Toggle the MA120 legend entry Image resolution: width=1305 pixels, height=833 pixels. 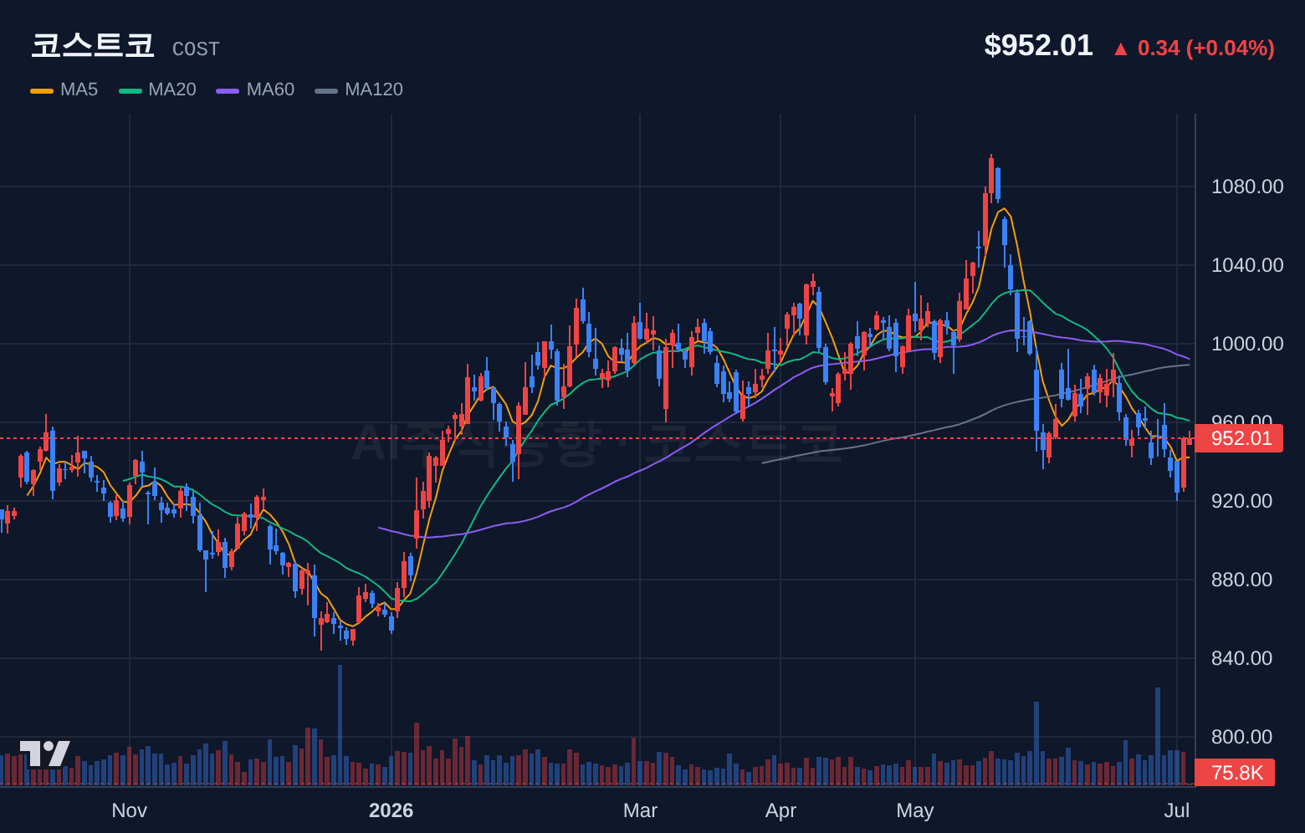tap(359, 89)
